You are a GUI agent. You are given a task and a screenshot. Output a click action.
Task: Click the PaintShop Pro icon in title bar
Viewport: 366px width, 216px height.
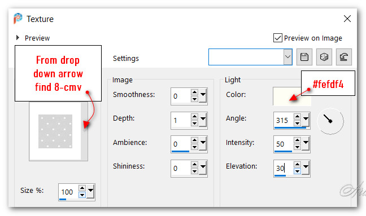point(18,19)
